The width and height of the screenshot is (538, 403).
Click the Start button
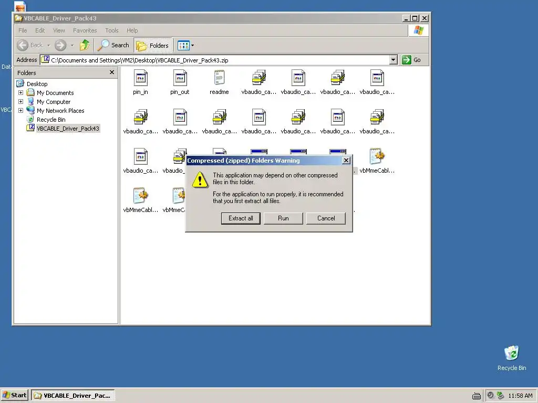pos(14,395)
